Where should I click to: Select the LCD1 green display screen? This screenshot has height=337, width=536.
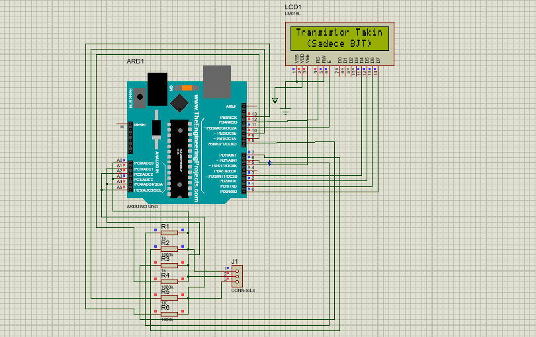click(x=339, y=38)
